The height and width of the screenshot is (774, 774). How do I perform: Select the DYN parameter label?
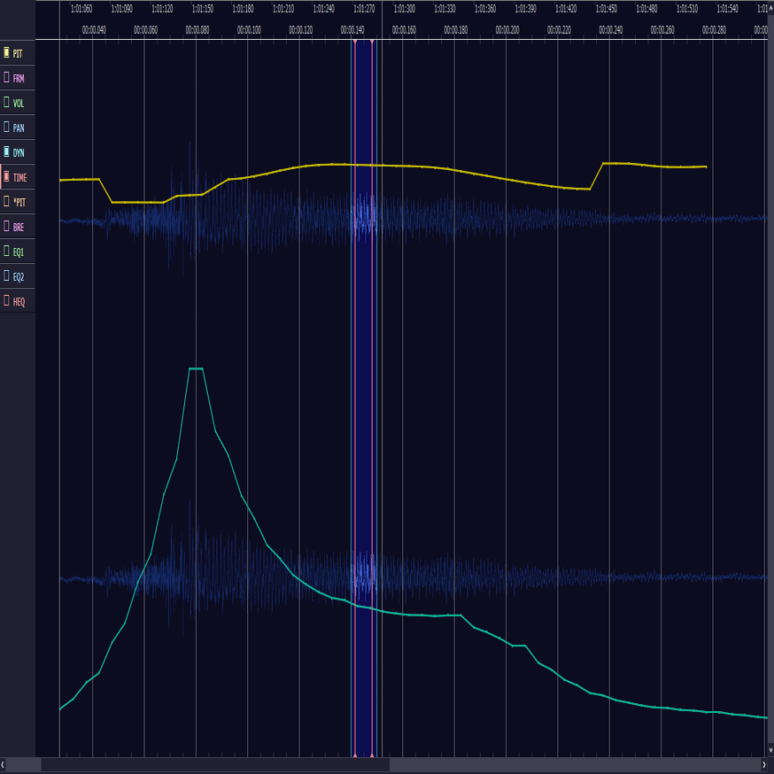point(19,153)
